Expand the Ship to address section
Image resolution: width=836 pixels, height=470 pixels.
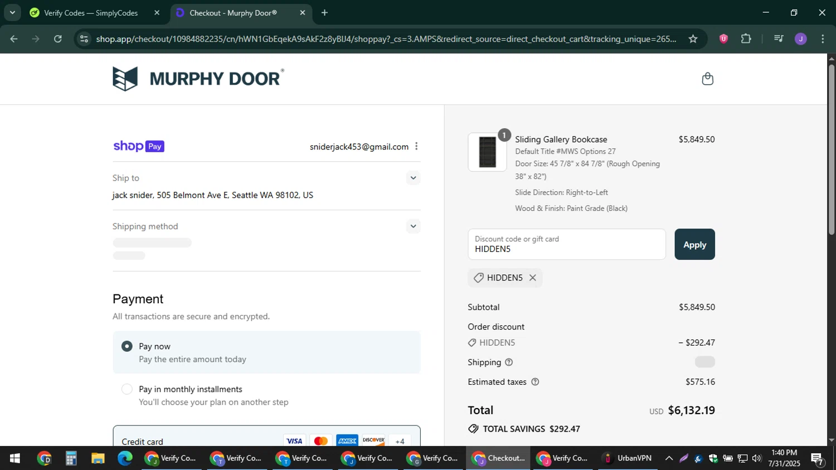[x=413, y=178]
